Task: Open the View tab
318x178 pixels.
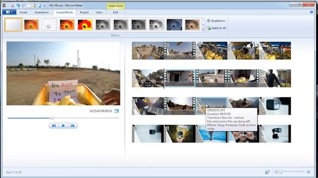Action: click(x=99, y=12)
